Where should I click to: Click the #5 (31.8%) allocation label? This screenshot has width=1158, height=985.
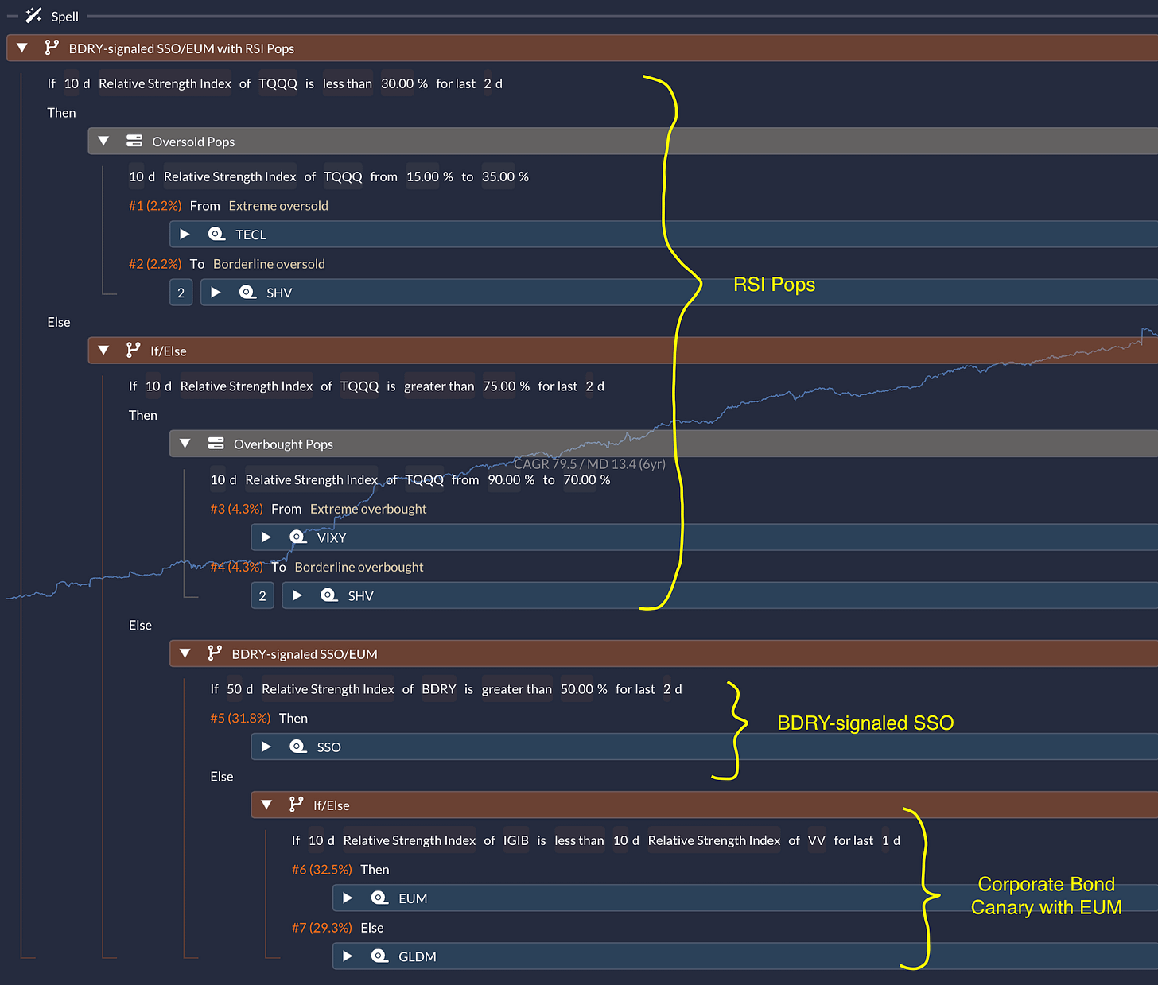pos(240,717)
